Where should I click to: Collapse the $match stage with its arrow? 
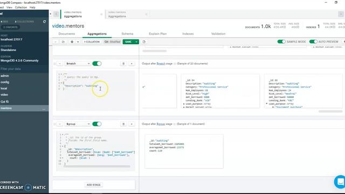coord(60,64)
